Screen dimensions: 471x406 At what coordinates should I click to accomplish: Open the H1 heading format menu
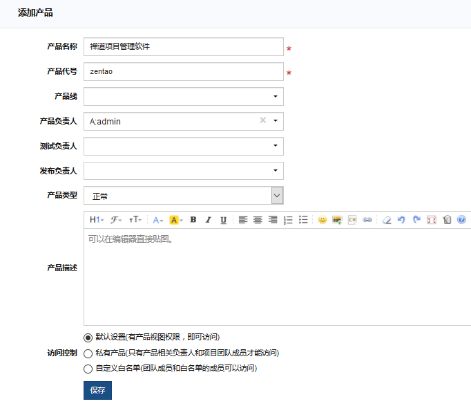point(97,220)
